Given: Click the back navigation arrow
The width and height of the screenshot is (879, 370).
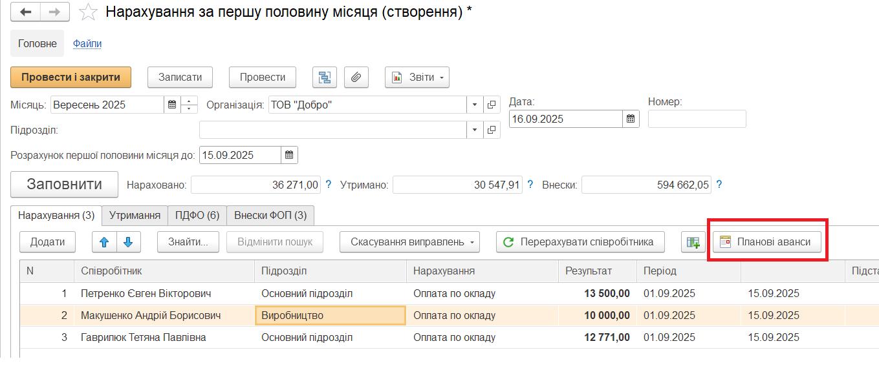Looking at the screenshot, I should [x=26, y=12].
